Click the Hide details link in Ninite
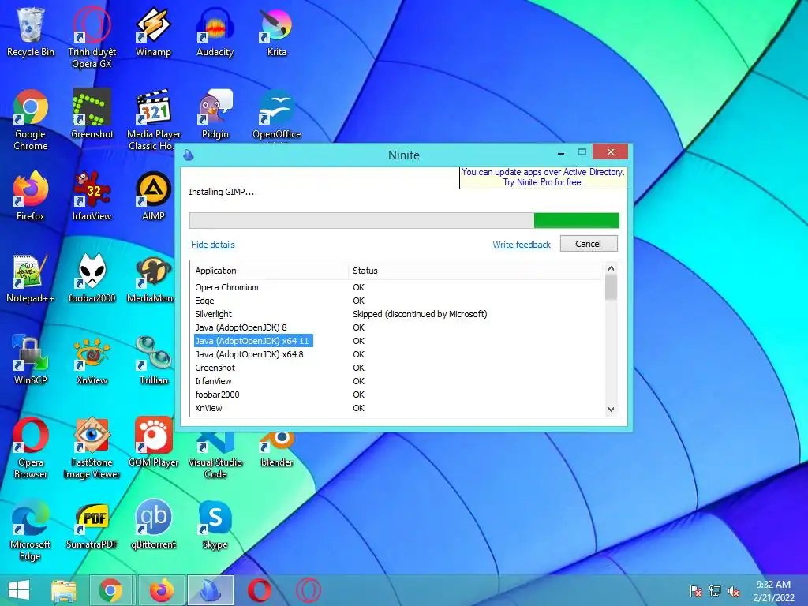The height and width of the screenshot is (606, 808). coord(213,245)
